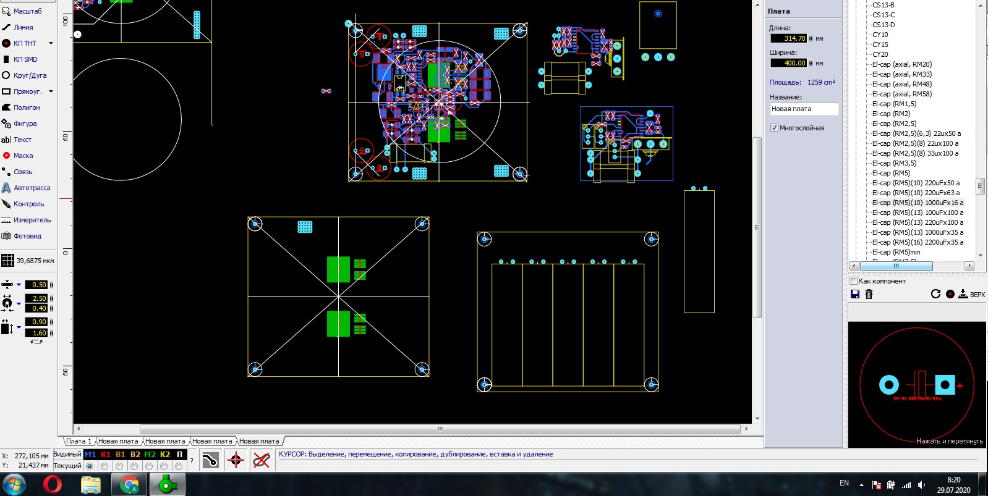Select the Измеритель measure tool
Image resolution: width=988 pixels, height=496 pixels.
(27, 220)
